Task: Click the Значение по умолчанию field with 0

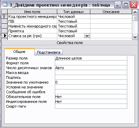Action: pyautogui.click(x=91, y=82)
